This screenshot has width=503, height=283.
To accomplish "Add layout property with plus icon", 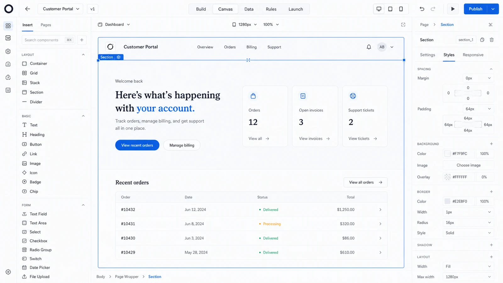I will [491, 257].
